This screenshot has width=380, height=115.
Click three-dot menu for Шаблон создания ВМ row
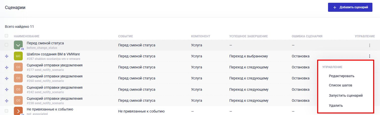point(369,56)
